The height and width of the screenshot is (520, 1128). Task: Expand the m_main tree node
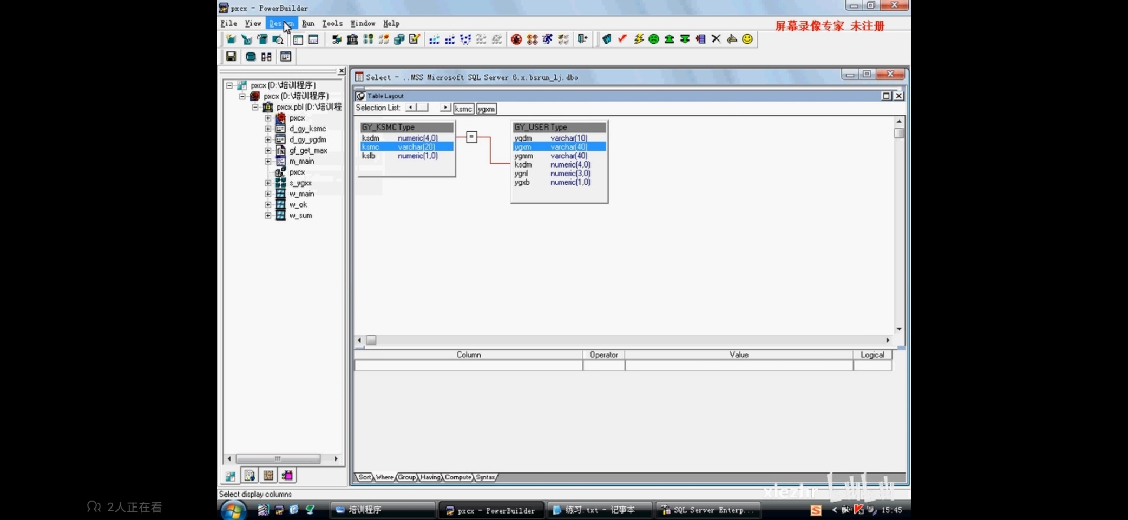click(x=268, y=161)
